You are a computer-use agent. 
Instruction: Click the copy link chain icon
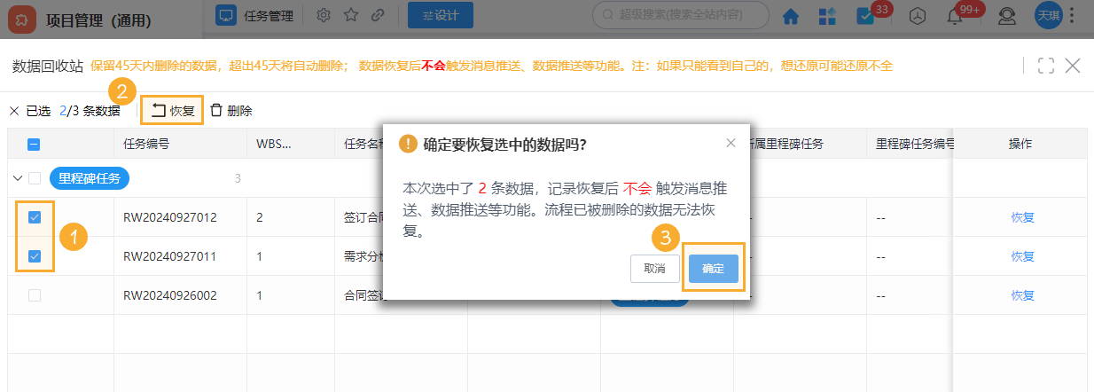pos(378,15)
